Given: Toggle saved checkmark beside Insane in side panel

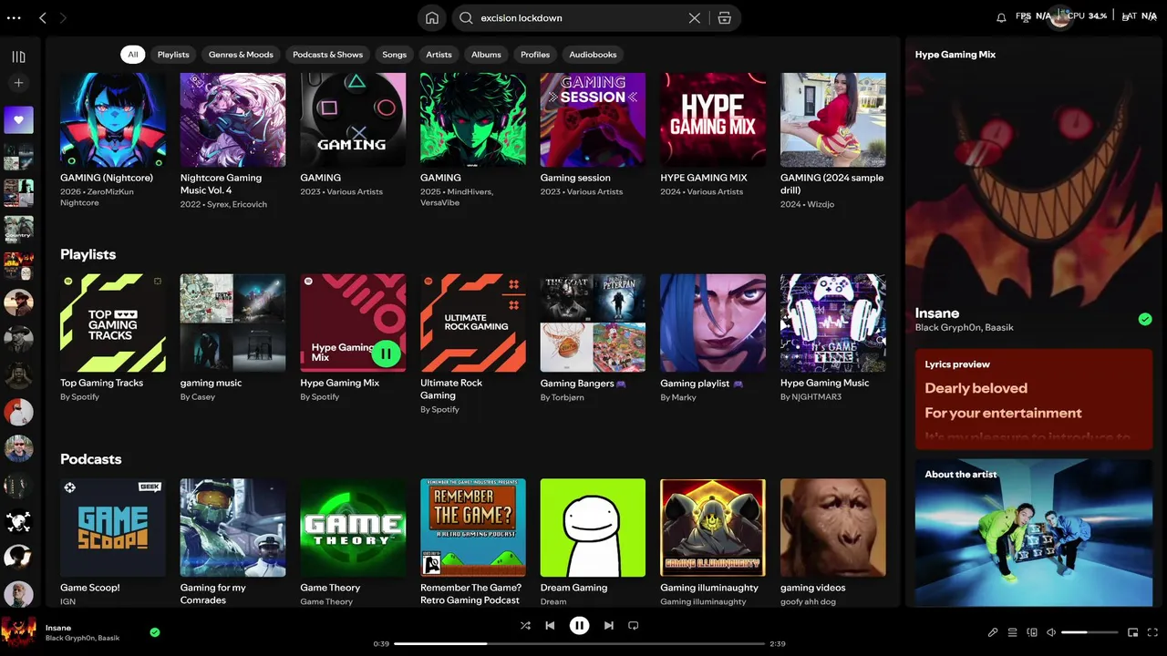Looking at the screenshot, I should 1145,319.
